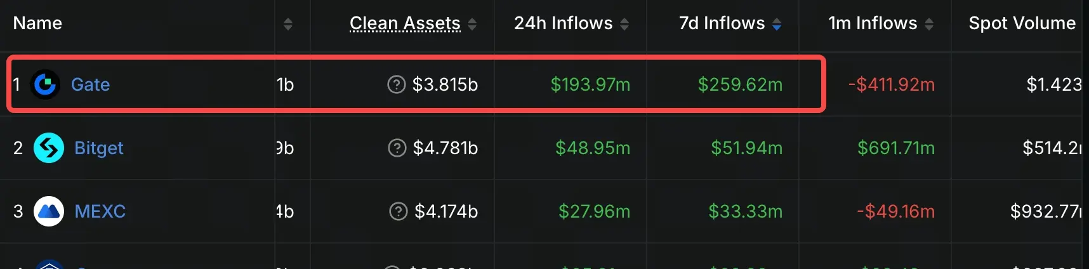Click help icon beside $3.815b clean assets
1089x269 pixels.
(397, 84)
